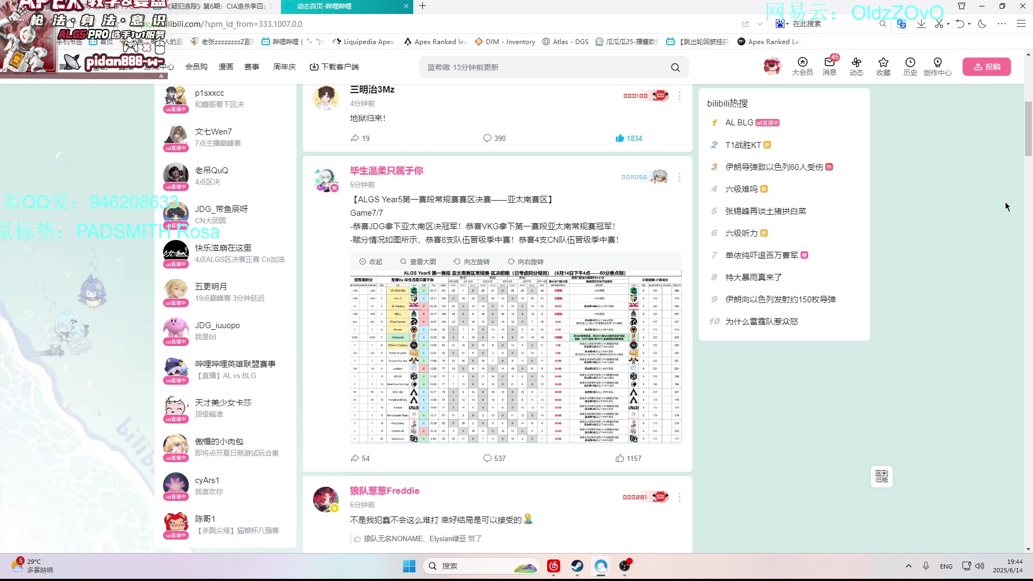Image resolution: width=1033 pixels, height=581 pixels.
Task: Open the more menu on 三明治3Mz post
Action: (x=680, y=96)
